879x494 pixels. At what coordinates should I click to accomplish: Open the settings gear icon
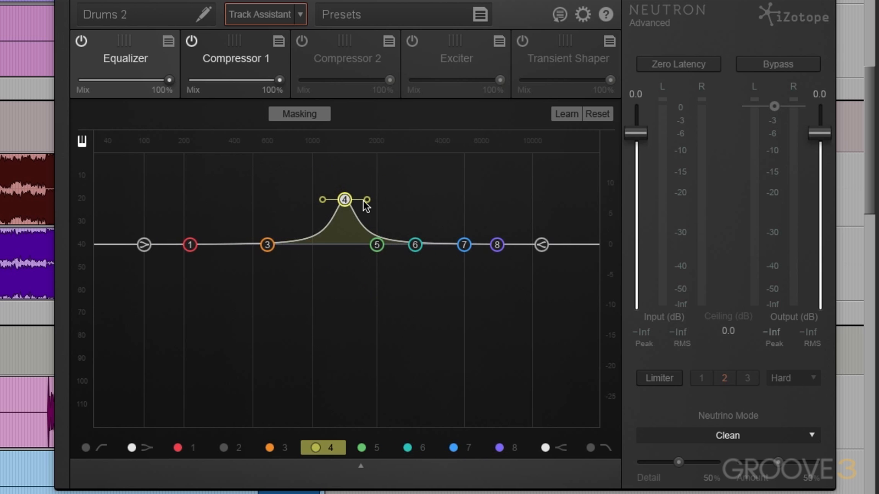coord(583,14)
